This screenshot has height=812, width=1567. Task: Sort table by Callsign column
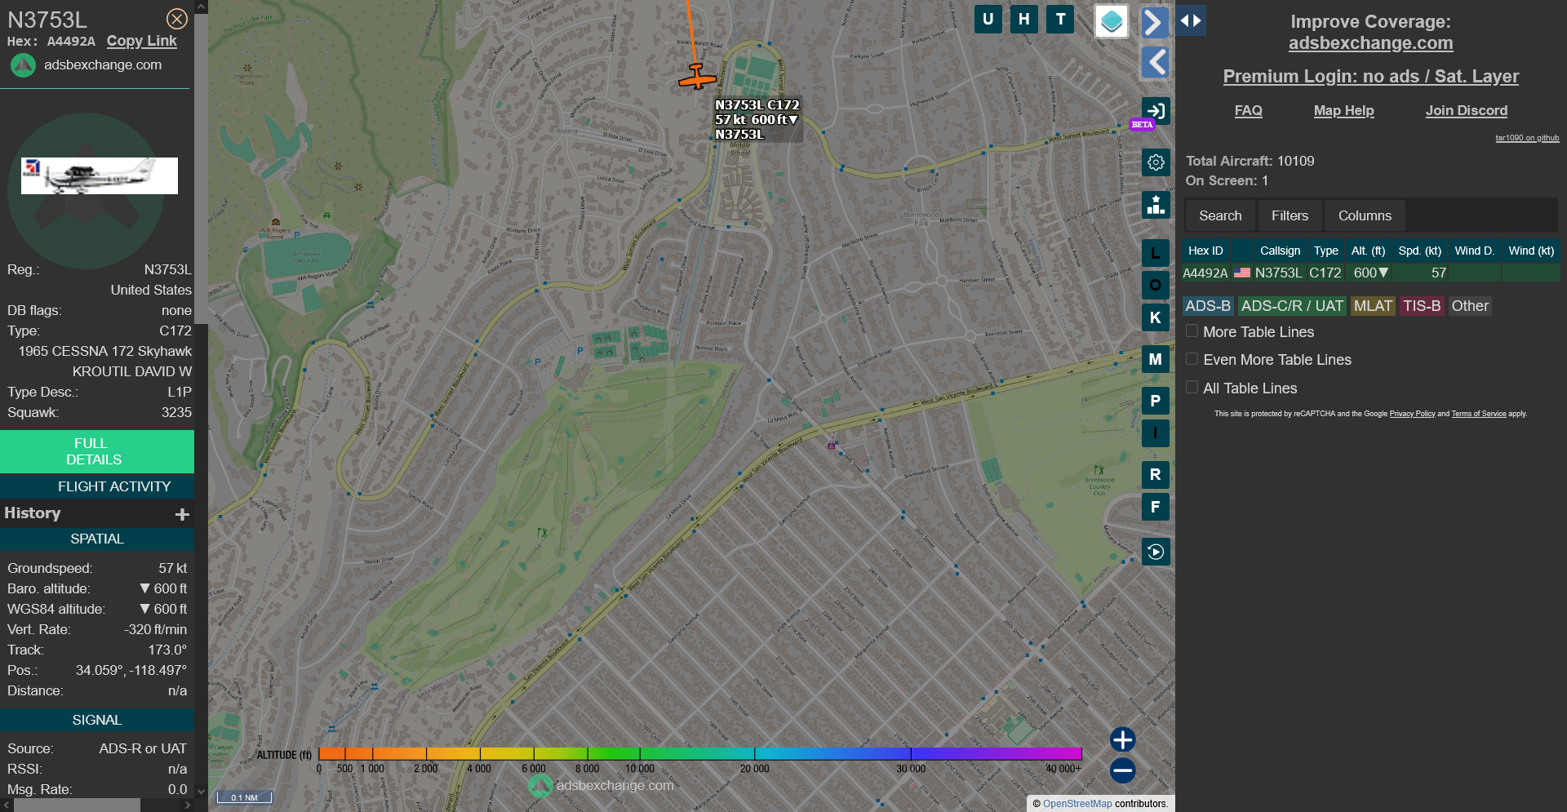tap(1280, 251)
